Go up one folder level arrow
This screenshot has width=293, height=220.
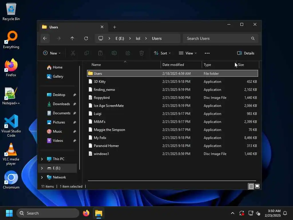pos(72,38)
